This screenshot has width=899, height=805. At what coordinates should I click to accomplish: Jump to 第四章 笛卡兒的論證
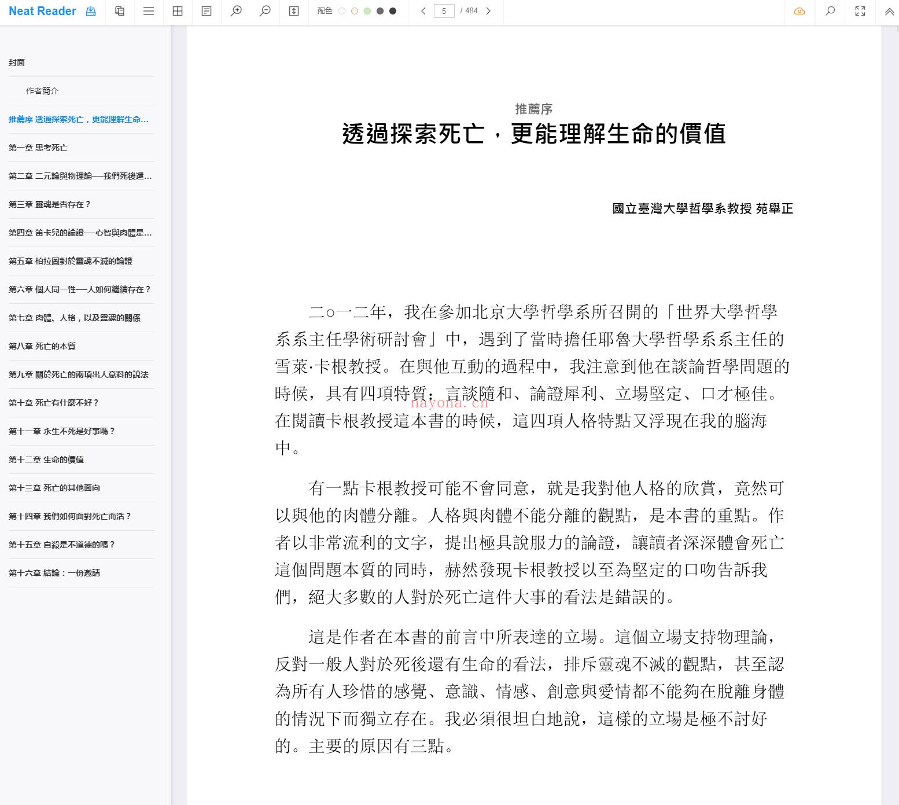point(82,233)
